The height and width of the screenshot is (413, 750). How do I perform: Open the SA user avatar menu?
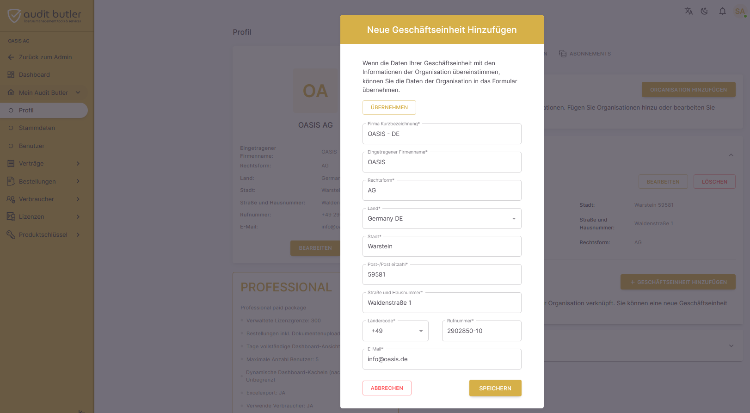(x=740, y=11)
